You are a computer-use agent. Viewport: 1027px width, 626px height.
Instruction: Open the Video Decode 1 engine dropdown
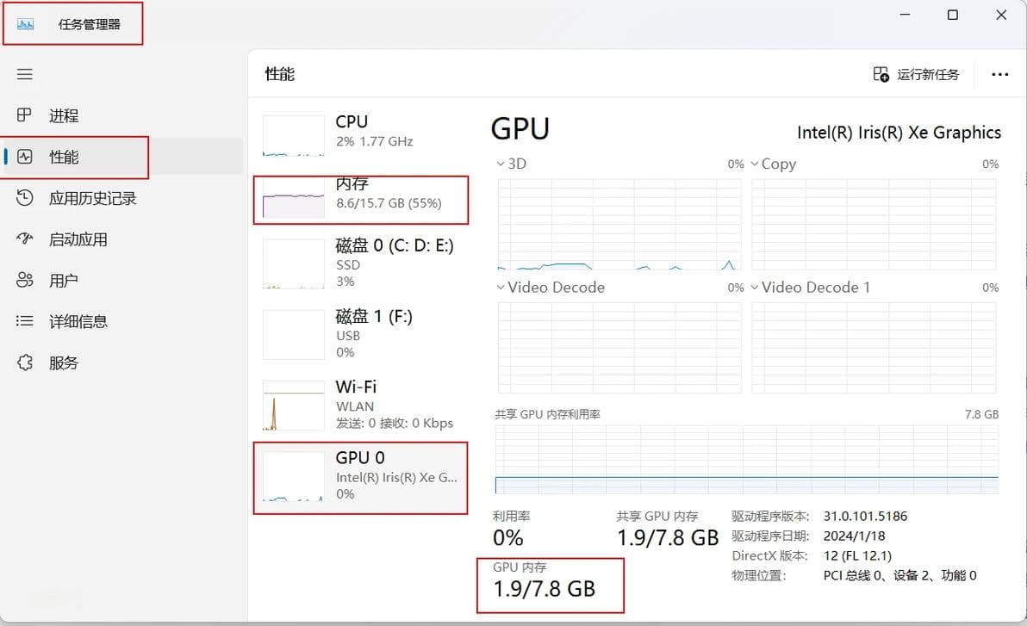click(x=755, y=288)
